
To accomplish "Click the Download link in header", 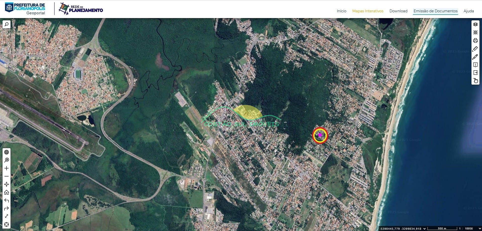I will click(x=398, y=11).
